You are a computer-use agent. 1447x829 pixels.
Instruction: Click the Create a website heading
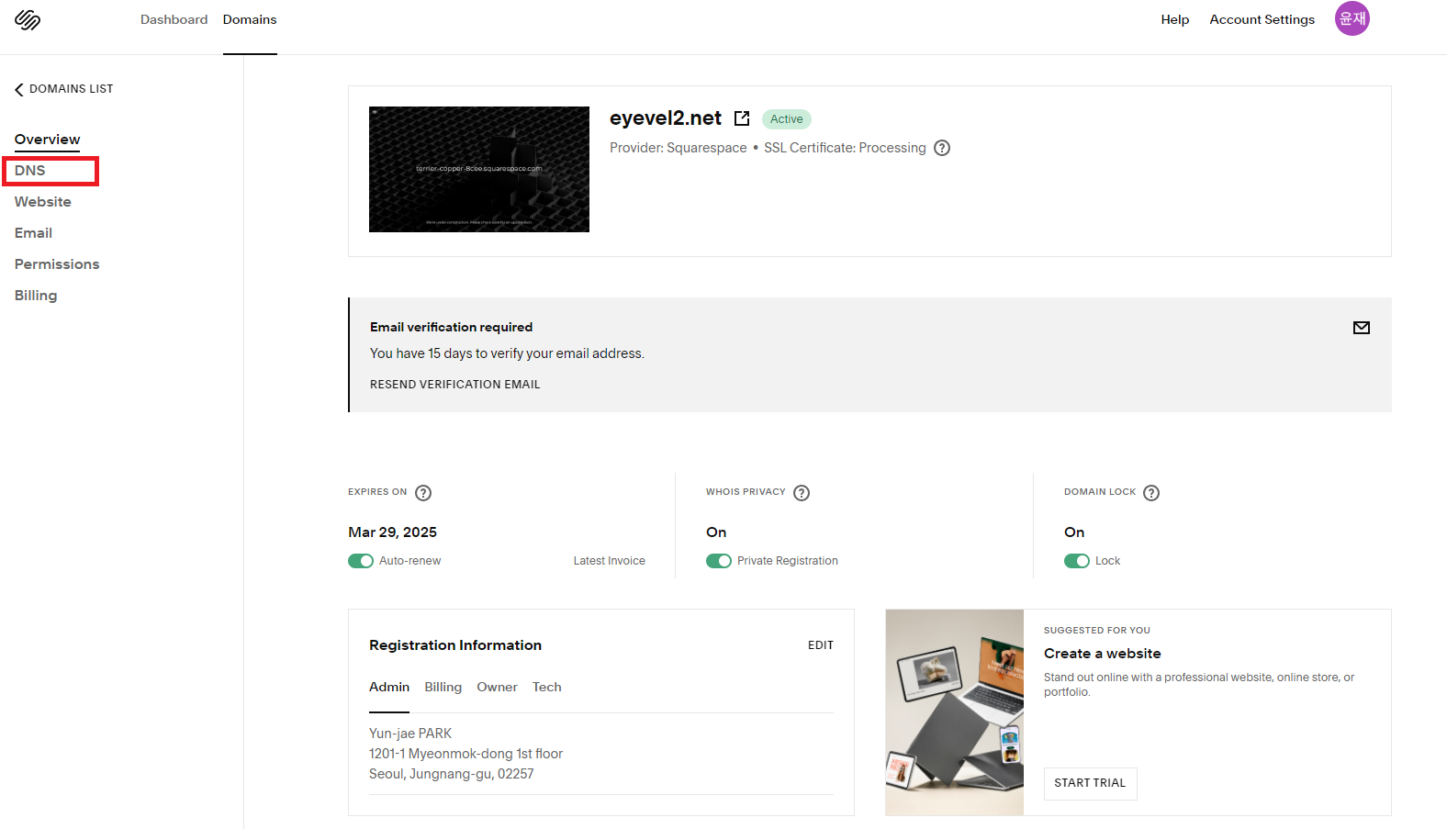coord(1103,654)
